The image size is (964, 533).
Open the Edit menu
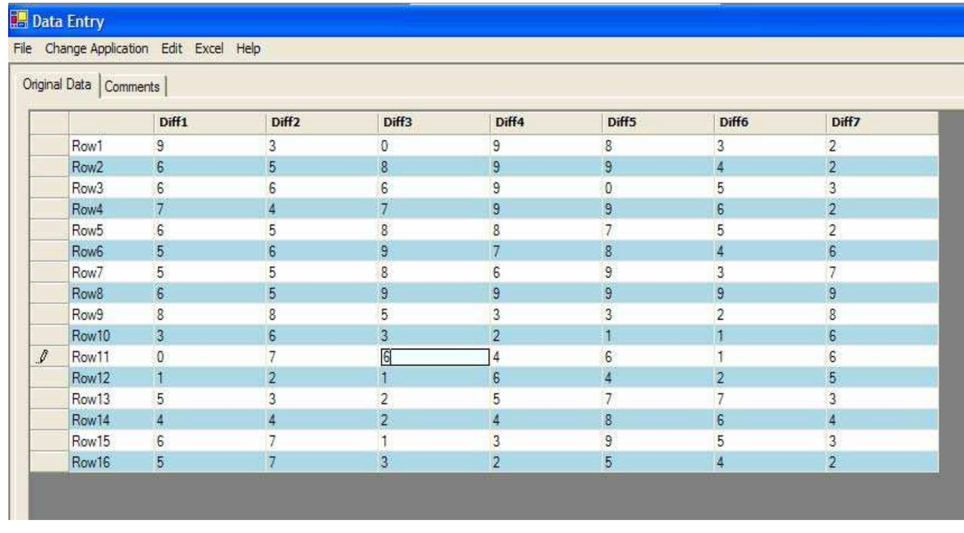pyautogui.click(x=171, y=48)
